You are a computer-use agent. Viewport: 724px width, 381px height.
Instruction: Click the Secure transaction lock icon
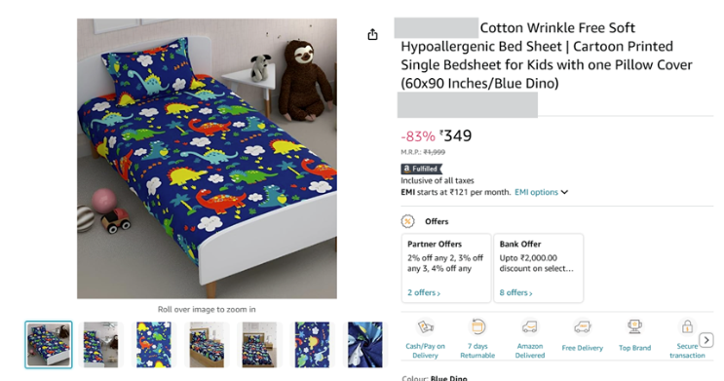[x=688, y=327]
